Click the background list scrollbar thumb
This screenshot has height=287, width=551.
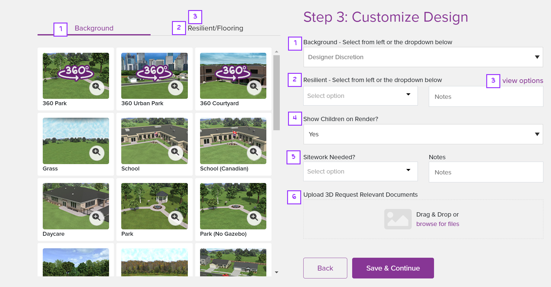pos(276,93)
